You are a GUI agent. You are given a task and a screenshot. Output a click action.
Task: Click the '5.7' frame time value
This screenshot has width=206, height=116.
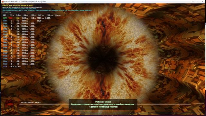click(18, 15)
